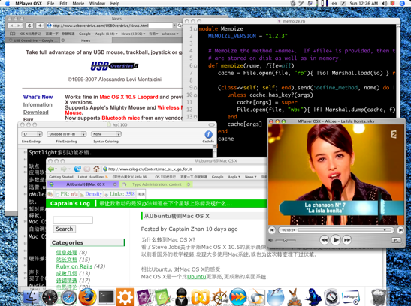Expand adsense bookmarks in Safari

(x=170, y=34)
